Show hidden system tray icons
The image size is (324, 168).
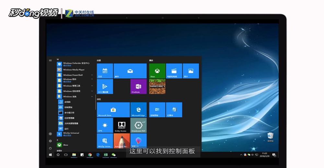241,155
